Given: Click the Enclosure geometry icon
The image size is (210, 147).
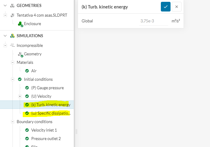Looking at the screenshot, I should click(20, 24).
